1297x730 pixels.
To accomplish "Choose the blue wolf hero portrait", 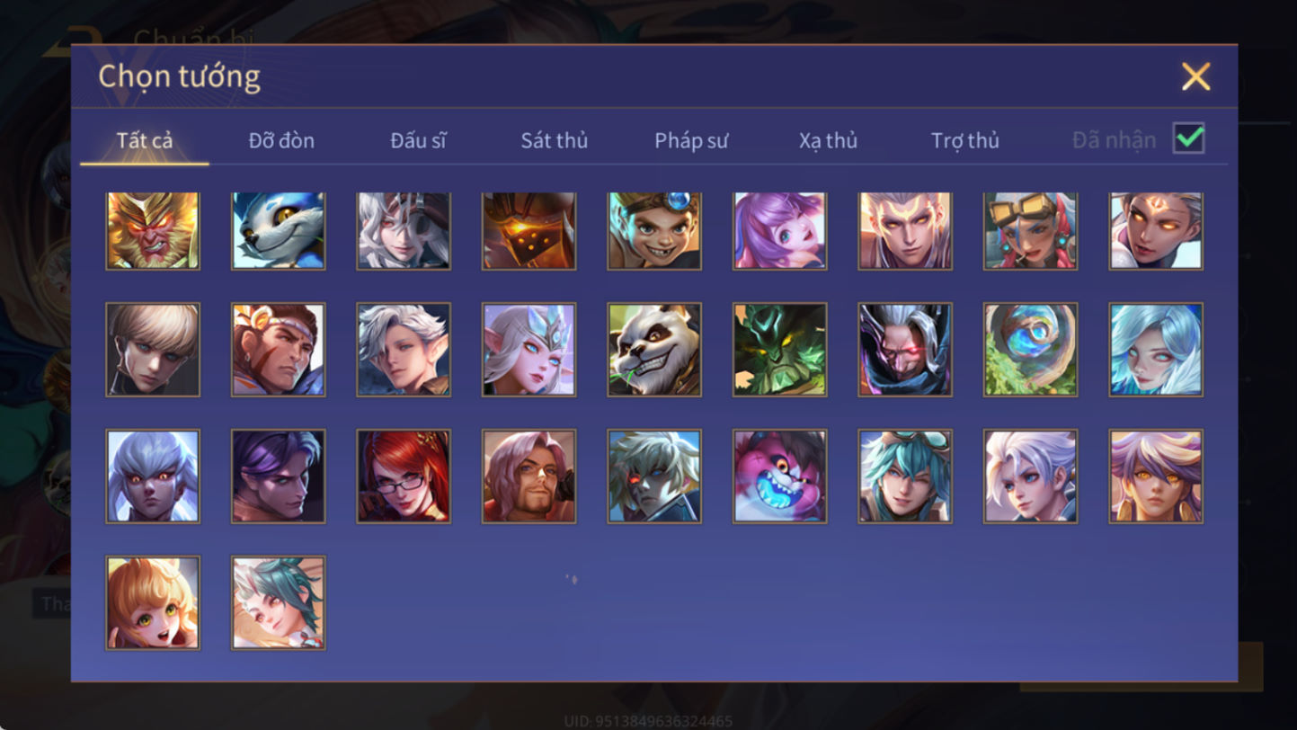I will (278, 231).
